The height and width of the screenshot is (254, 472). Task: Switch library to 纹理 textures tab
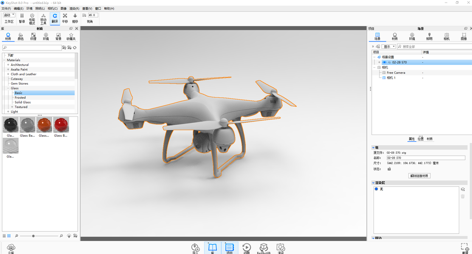click(33, 37)
